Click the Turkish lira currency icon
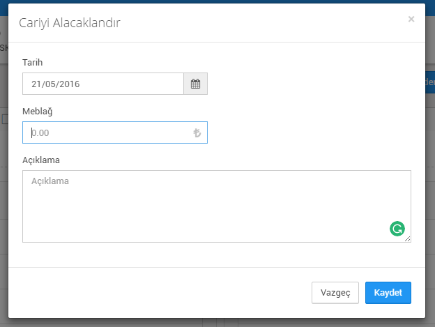This screenshot has width=435, height=327. [197, 132]
